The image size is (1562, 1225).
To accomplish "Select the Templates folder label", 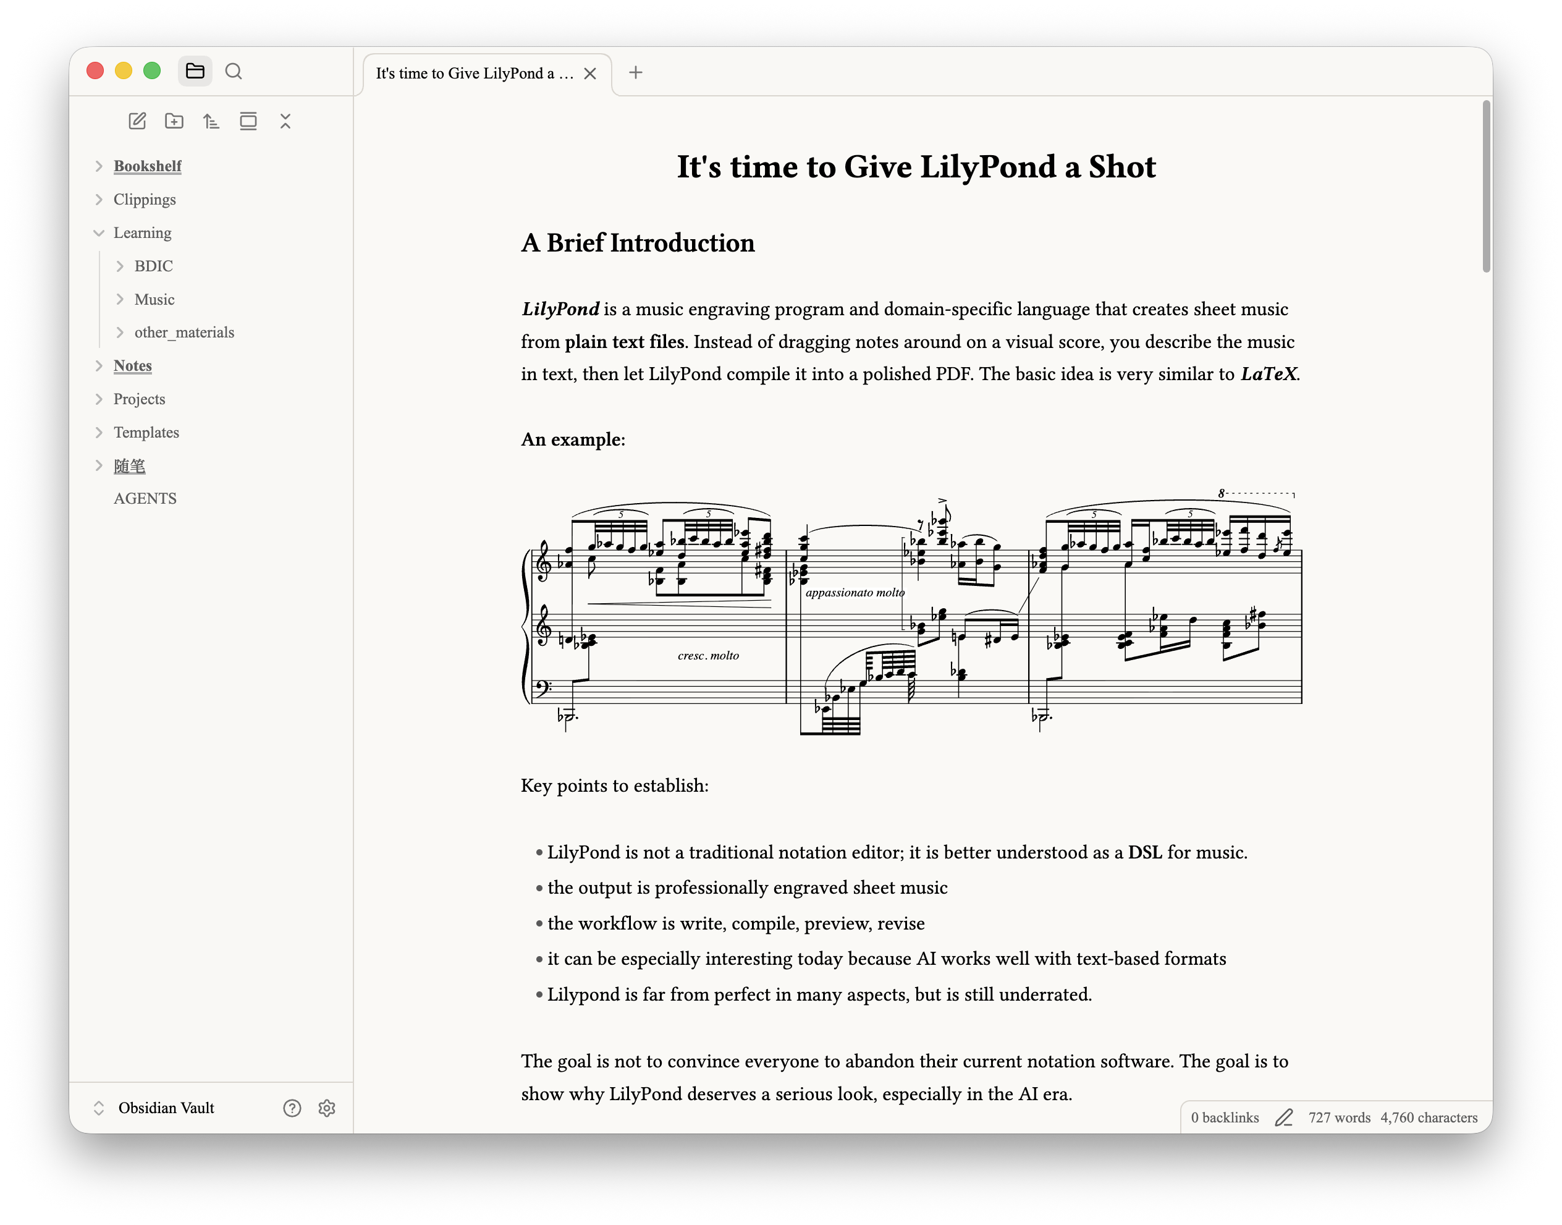I will click(x=146, y=433).
